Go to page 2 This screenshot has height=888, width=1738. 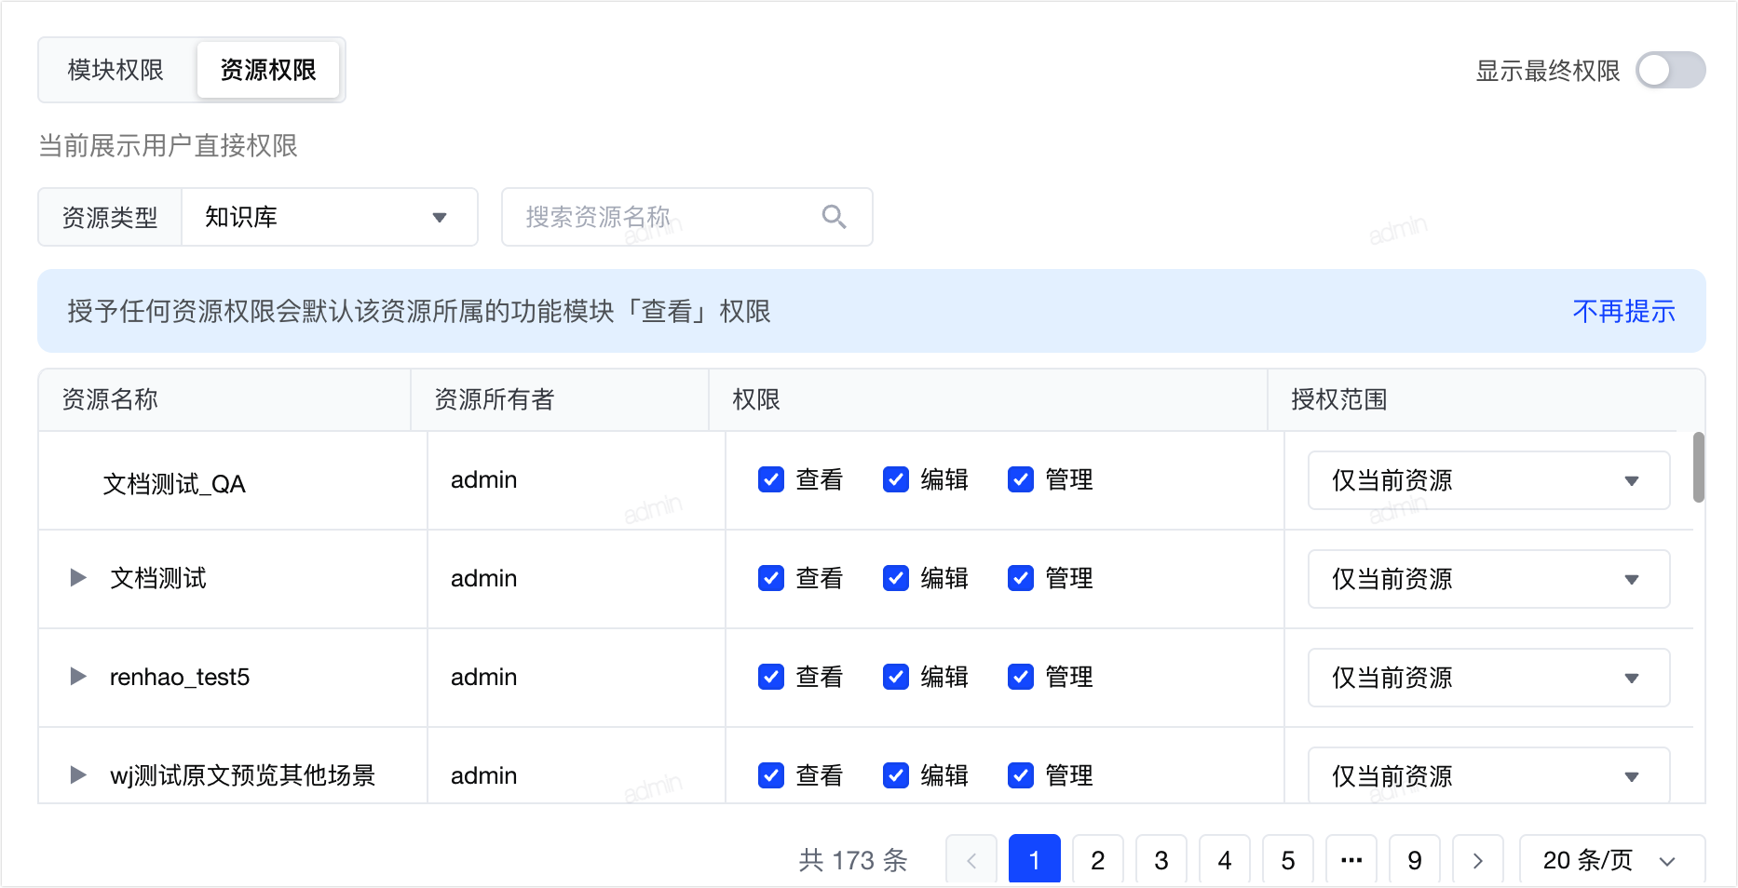point(1098,860)
